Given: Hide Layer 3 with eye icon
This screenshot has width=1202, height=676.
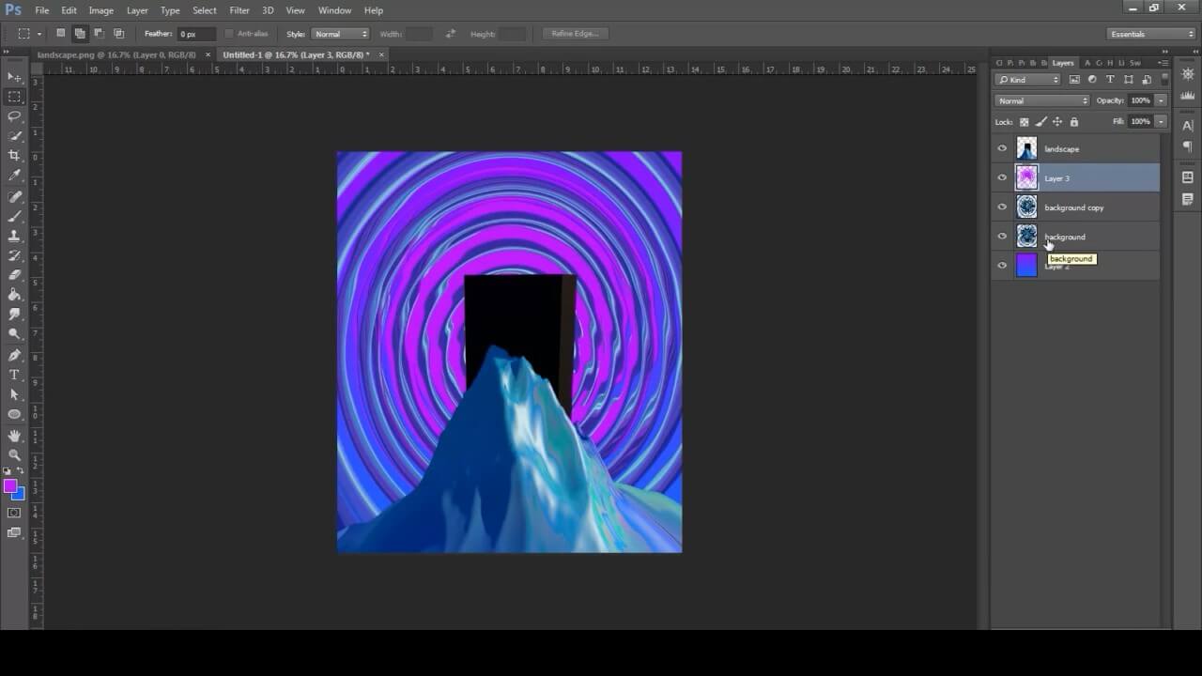Looking at the screenshot, I should click(1002, 177).
